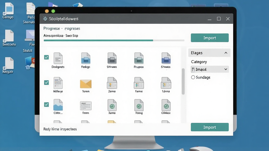The image size is (269, 151).
Task: Select the Beotoets desktop file icon
Action: 9,36
